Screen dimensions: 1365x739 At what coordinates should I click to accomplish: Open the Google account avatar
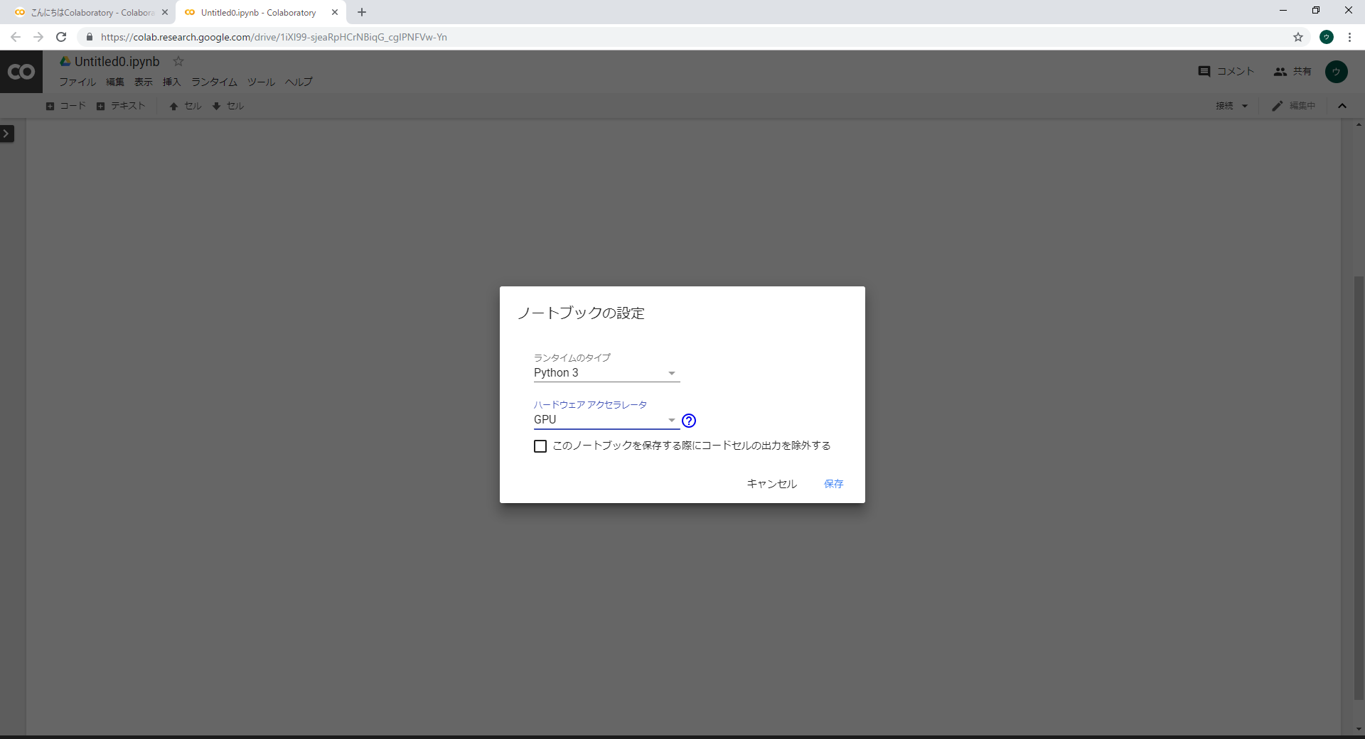click(x=1337, y=71)
